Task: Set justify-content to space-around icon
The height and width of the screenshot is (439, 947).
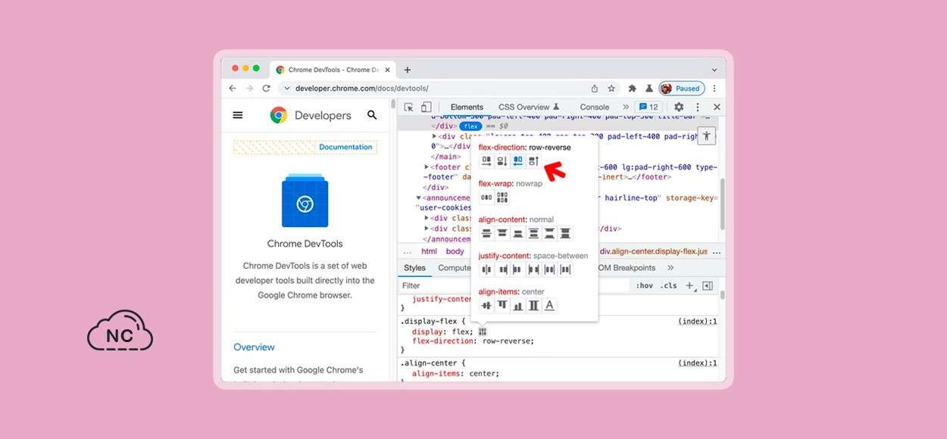Action: (x=549, y=269)
